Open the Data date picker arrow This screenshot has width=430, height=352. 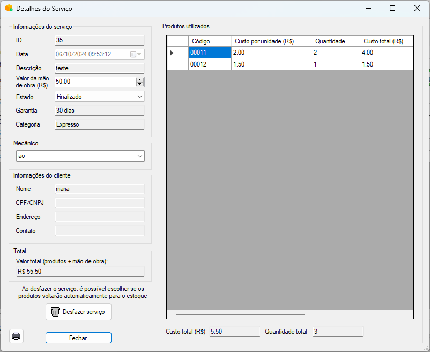(x=140, y=54)
